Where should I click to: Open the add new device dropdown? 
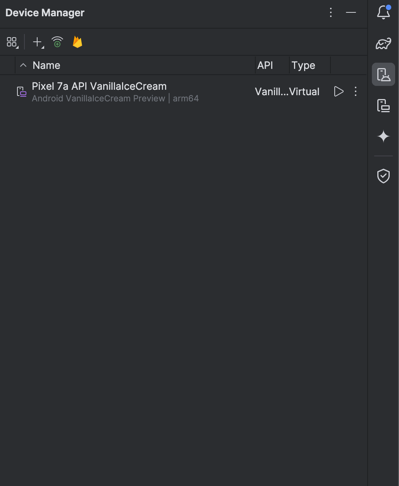[38, 42]
